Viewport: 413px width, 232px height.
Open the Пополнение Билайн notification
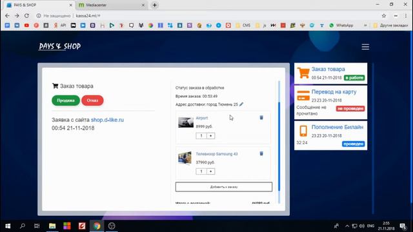point(330,135)
